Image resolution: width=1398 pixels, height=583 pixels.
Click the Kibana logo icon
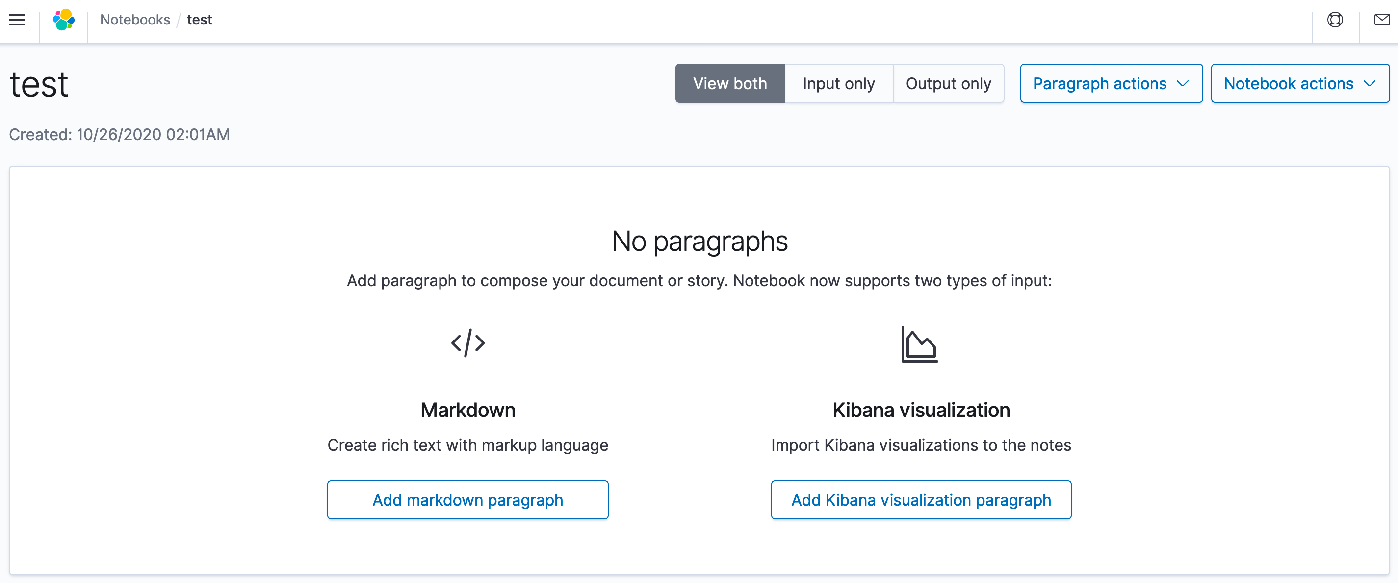click(x=63, y=20)
